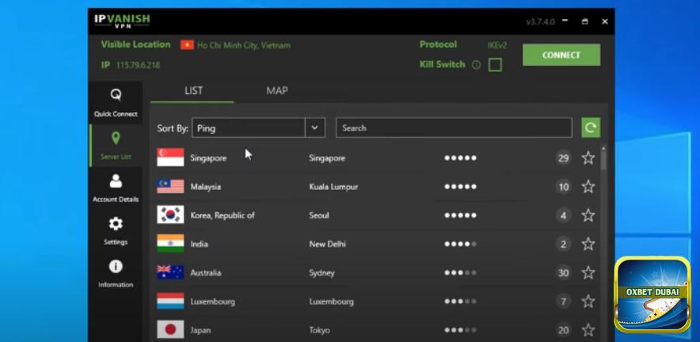Favorite the Singapore server star

588,158
